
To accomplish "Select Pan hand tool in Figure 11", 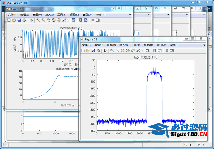I will 122,51.
